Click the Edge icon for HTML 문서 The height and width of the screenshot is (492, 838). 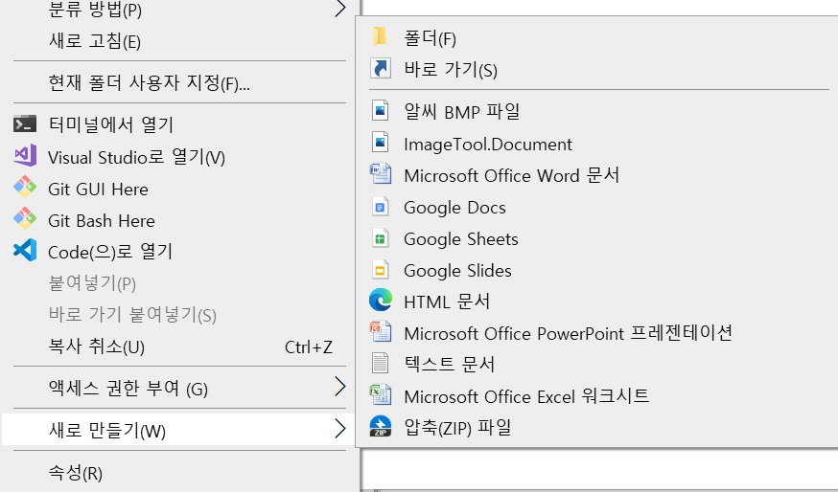pos(381,300)
